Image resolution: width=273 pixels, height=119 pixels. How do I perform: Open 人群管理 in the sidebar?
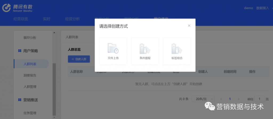coord(30,87)
